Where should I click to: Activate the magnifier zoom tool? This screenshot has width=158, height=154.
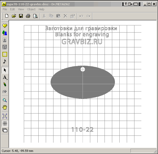(5, 100)
